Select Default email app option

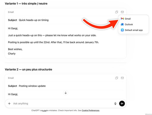[133, 30]
